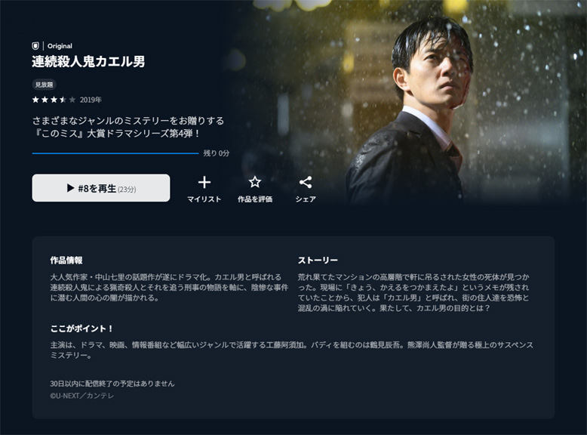Click the 作品を評価 label
This screenshot has height=435, width=587.
255,199
